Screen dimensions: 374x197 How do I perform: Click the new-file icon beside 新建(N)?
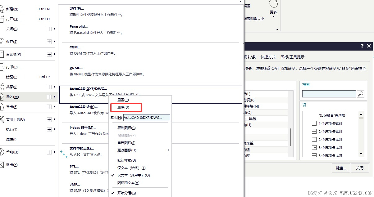[x=2, y=9]
